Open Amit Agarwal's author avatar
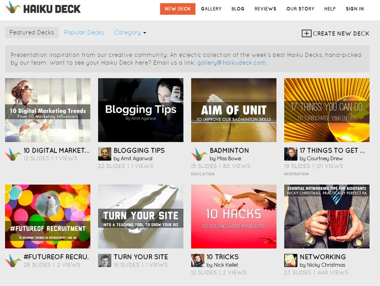This screenshot has width=380, height=286. (104, 154)
